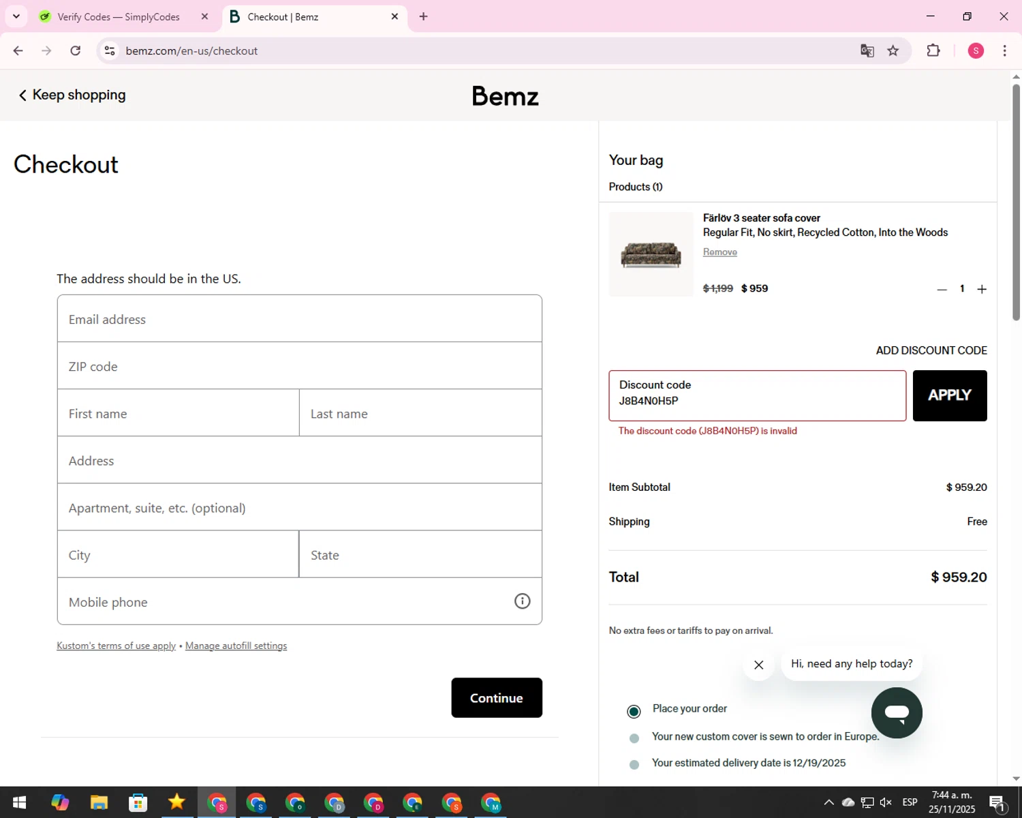Open Windows notification center

pyautogui.click(x=999, y=802)
